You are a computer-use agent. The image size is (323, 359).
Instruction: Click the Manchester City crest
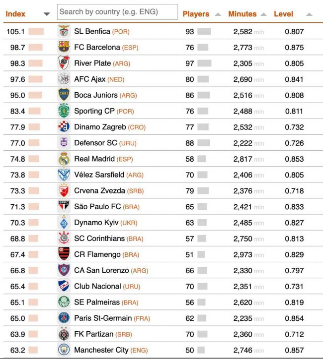tap(64, 350)
